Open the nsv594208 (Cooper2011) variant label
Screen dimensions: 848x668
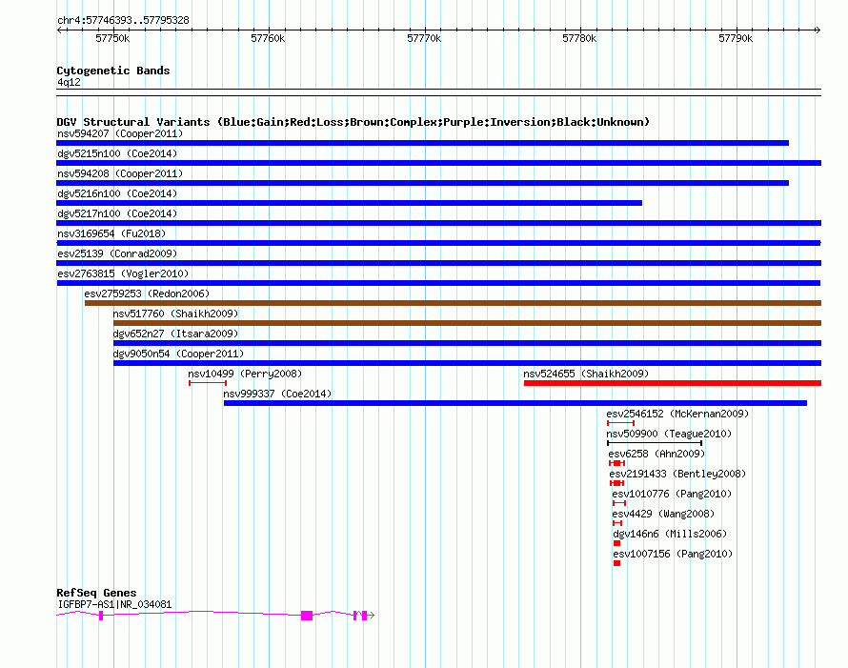(x=120, y=173)
